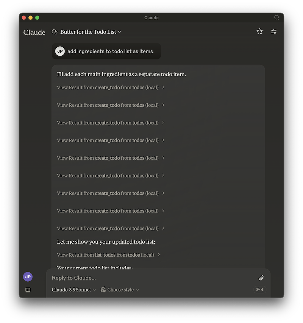Click the Claude logo to return home
Viewport: 303px width, 323px height.
pyautogui.click(x=34, y=32)
